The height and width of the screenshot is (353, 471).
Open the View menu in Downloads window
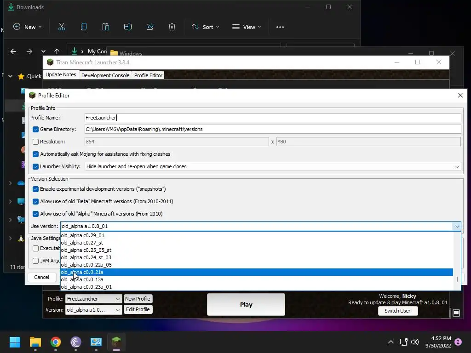[247, 27]
